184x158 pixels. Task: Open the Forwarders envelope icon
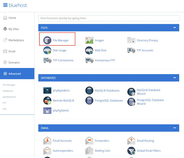89,141
